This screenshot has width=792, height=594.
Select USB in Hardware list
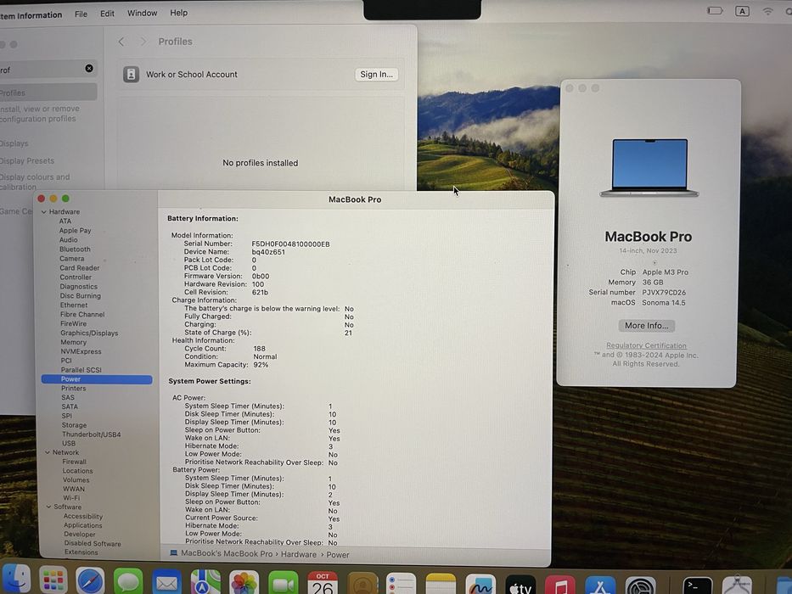tap(68, 444)
